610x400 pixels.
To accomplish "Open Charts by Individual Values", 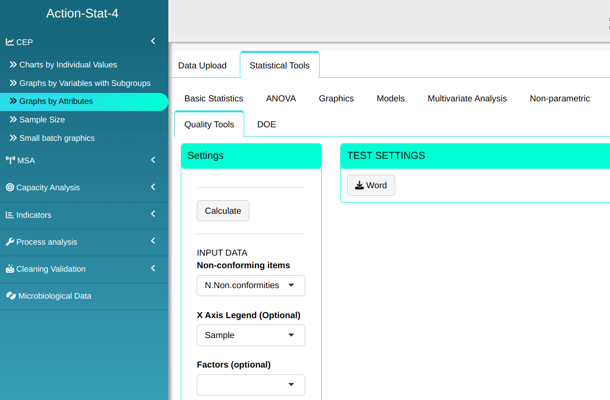I will 68,65.
